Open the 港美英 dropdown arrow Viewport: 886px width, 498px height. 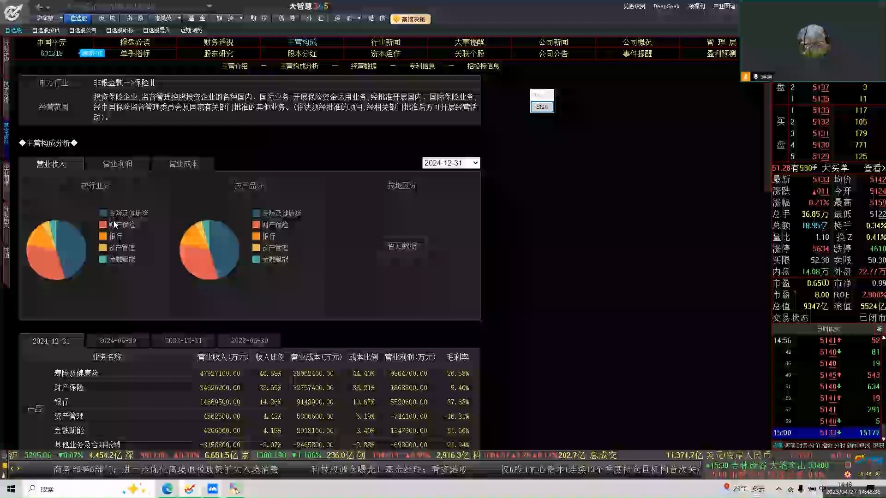point(179,18)
